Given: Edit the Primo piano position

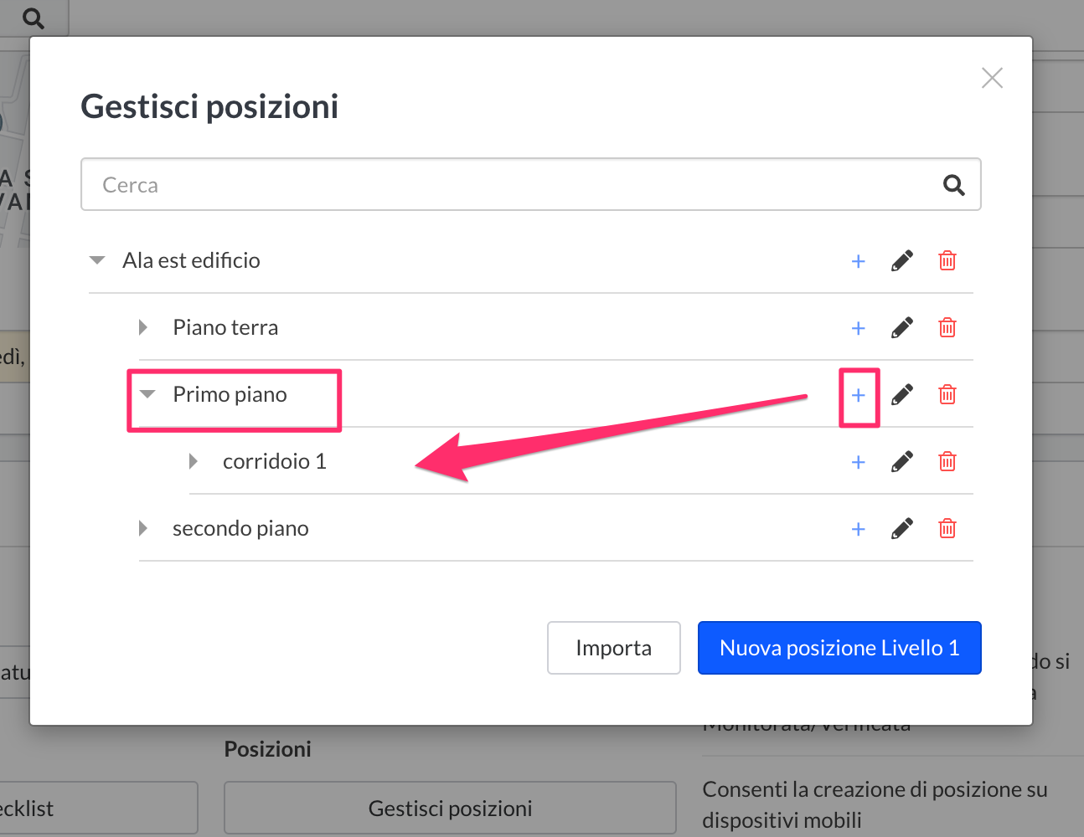Looking at the screenshot, I should (902, 395).
